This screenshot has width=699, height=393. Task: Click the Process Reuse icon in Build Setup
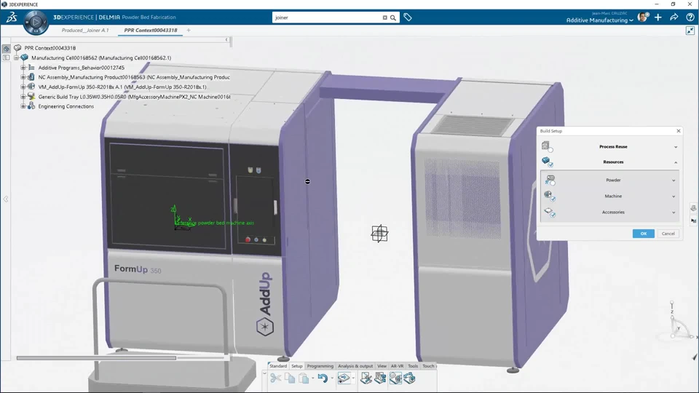[547, 146]
